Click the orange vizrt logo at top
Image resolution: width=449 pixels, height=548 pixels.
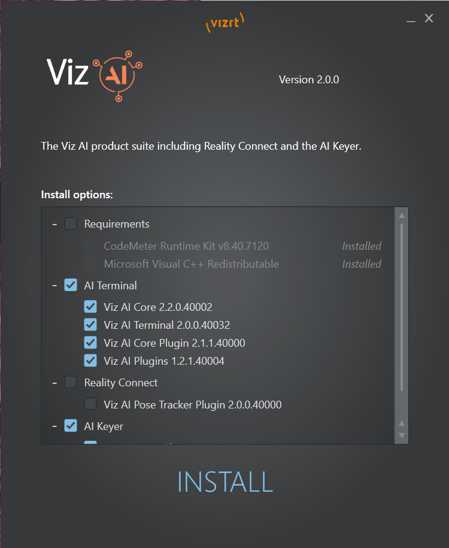click(x=225, y=22)
